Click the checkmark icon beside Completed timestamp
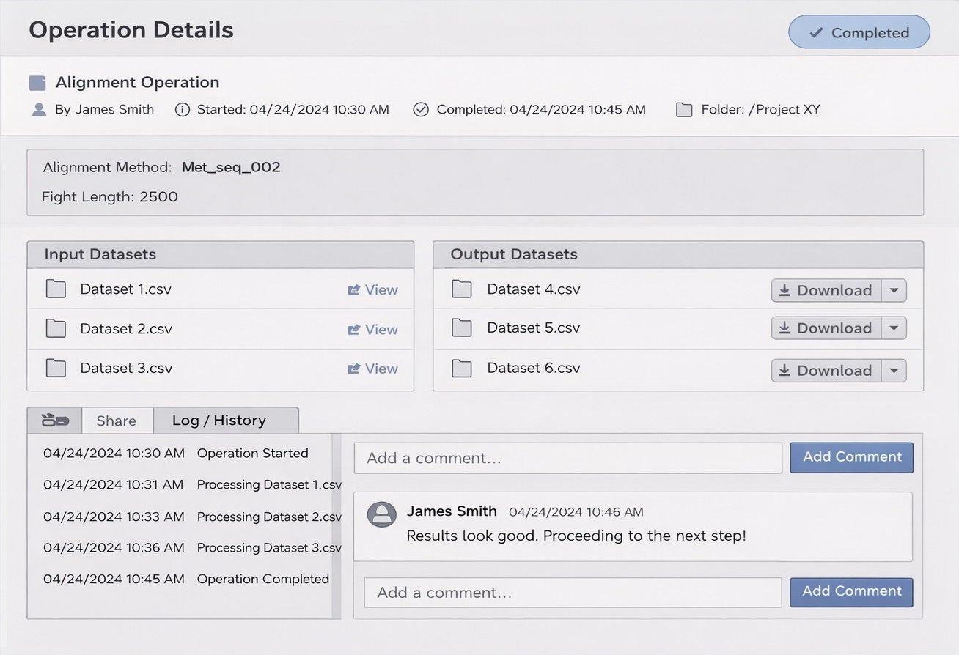The width and height of the screenshot is (959, 655). pyautogui.click(x=420, y=109)
